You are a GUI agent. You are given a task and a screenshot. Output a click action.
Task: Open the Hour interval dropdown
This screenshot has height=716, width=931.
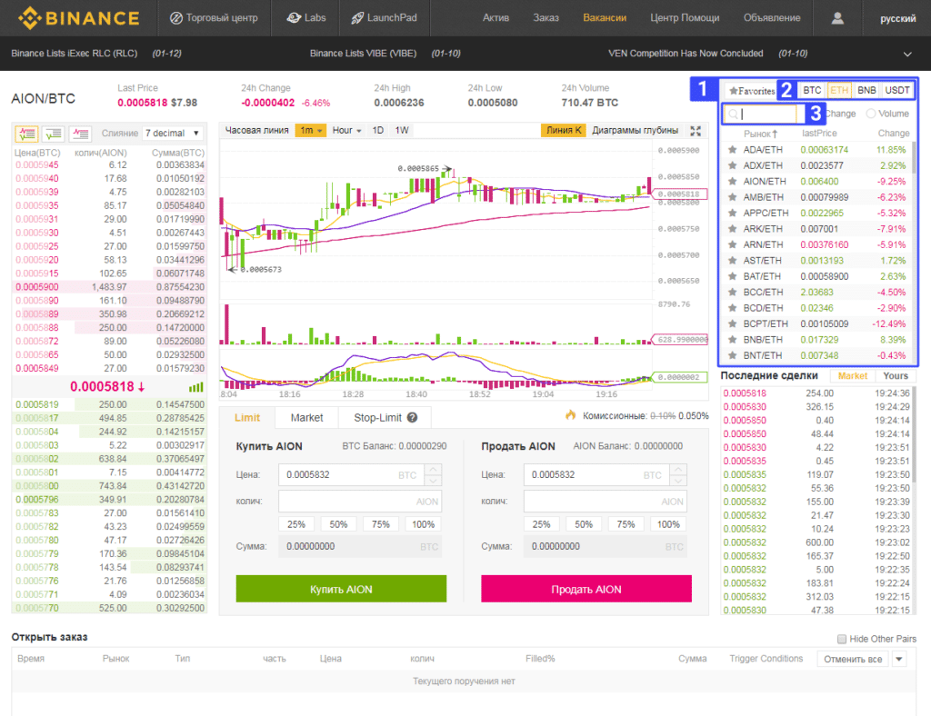pos(346,131)
